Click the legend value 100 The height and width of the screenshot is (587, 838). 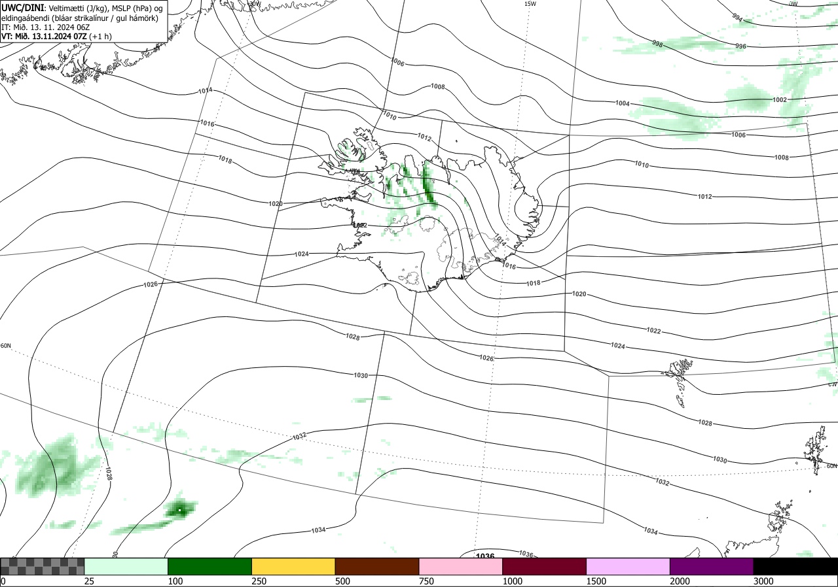coord(175,581)
